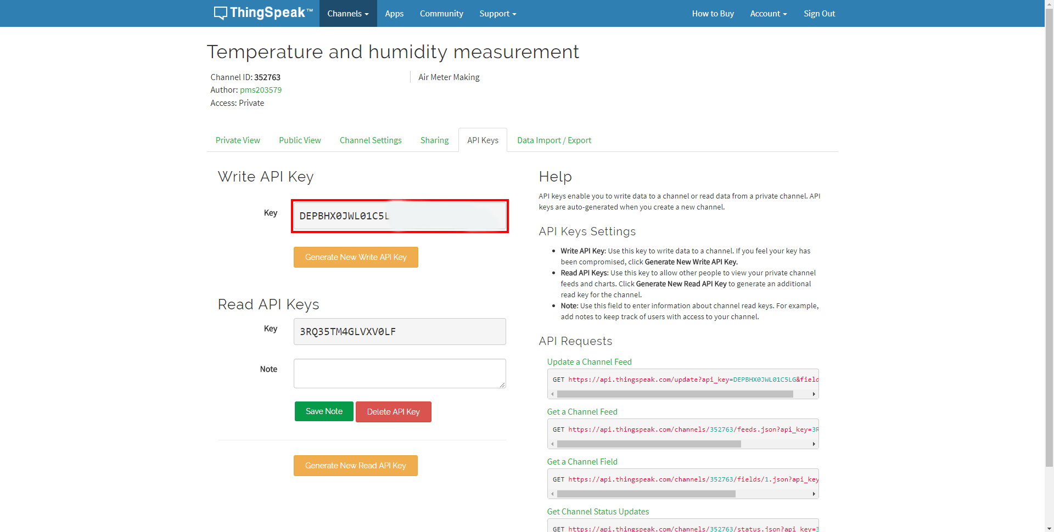Expand the Support dropdown

coord(497,13)
